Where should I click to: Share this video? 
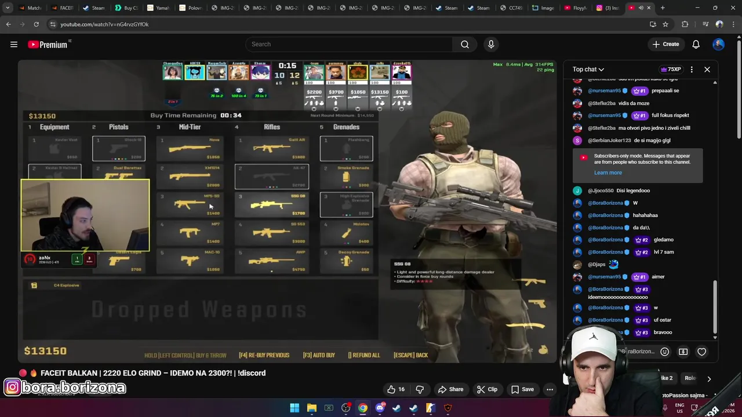pos(450,389)
